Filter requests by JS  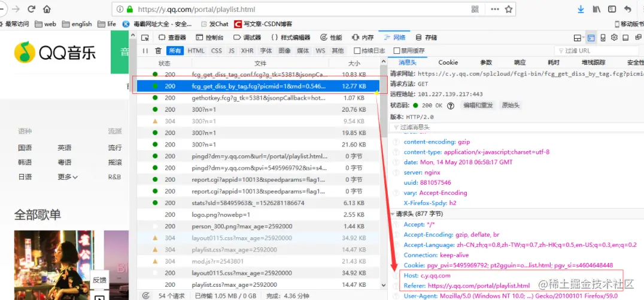tap(232, 51)
